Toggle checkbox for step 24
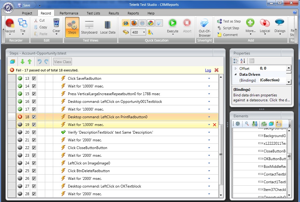Image resolution: width=300 pixels, height=202 pixels. (34, 163)
